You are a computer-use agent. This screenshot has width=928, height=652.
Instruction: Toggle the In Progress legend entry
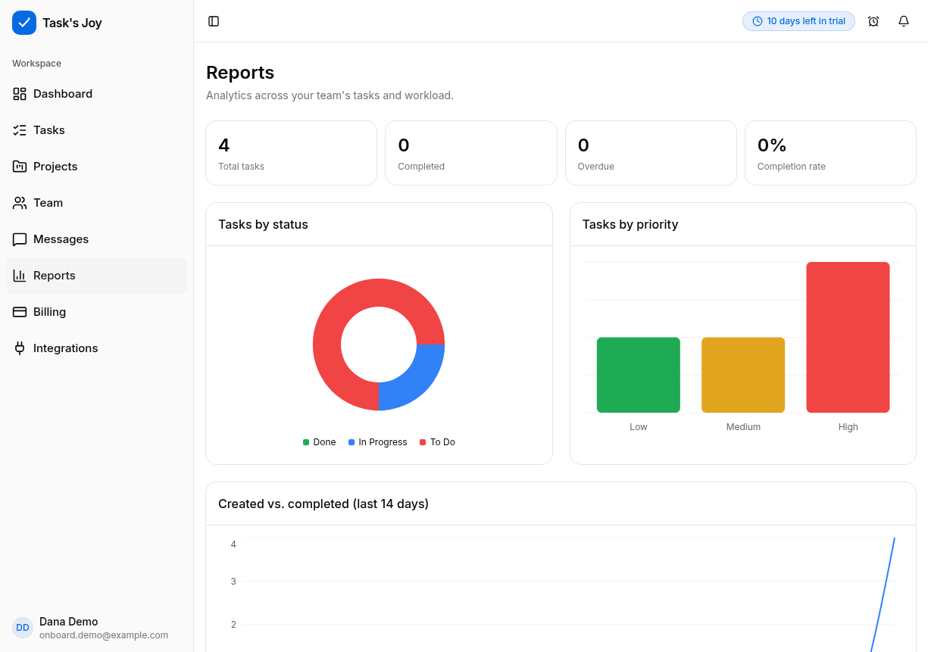coord(377,442)
